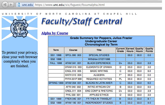The height and width of the screenshot is (105, 165).
Task: Click the AFAM 190 001 course cell
Action: coord(73,103)
